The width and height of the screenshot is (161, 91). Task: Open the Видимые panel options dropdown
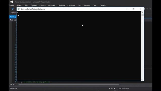coord(110,88)
